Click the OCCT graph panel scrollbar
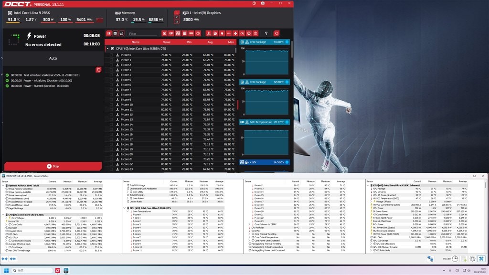The height and width of the screenshot is (275, 489). click(292, 50)
